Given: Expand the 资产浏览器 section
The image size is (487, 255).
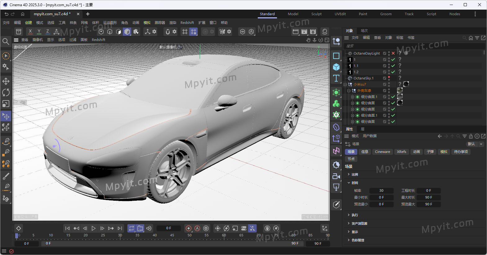Looking at the screenshot, I should tap(349, 223).
